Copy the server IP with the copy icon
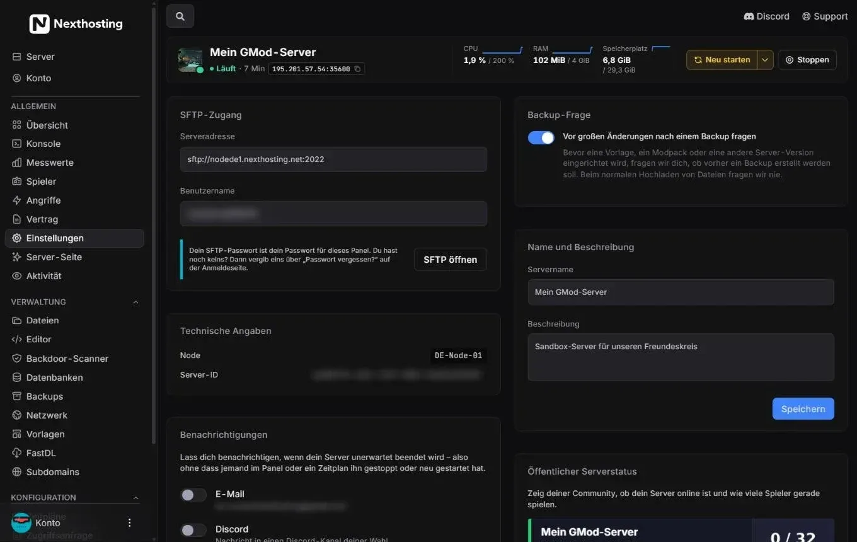This screenshot has width=857, height=542. pyautogui.click(x=358, y=69)
